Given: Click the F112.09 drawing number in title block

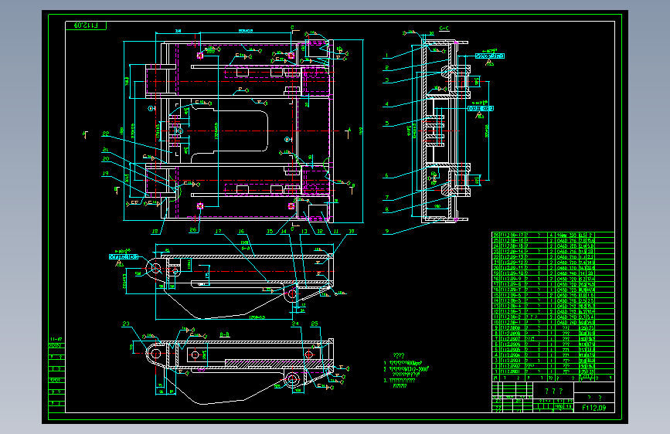Looking at the screenshot, I should coord(594,408).
